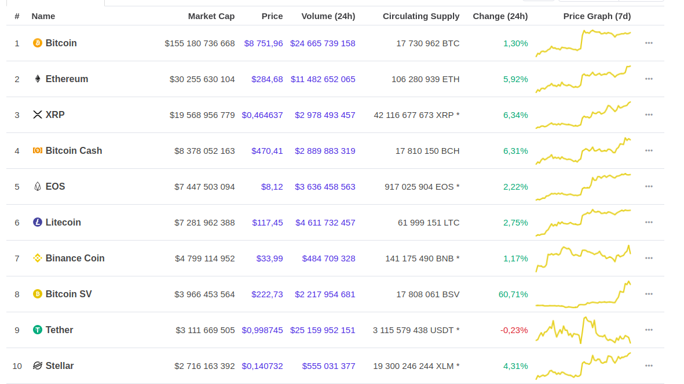The width and height of the screenshot is (684, 384).
Task: Open the Stellar name link
Action: click(x=60, y=365)
